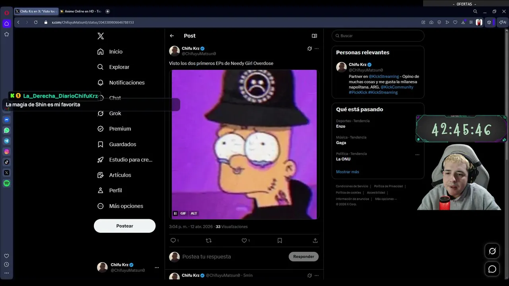
Task: Expand footer Más opciones link
Action: coord(386,199)
